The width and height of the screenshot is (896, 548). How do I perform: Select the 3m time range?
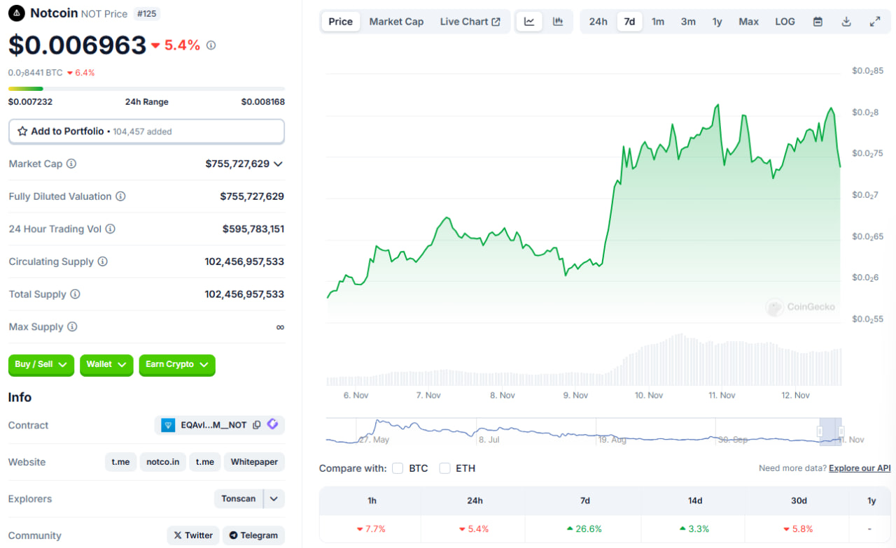click(688, 22)
